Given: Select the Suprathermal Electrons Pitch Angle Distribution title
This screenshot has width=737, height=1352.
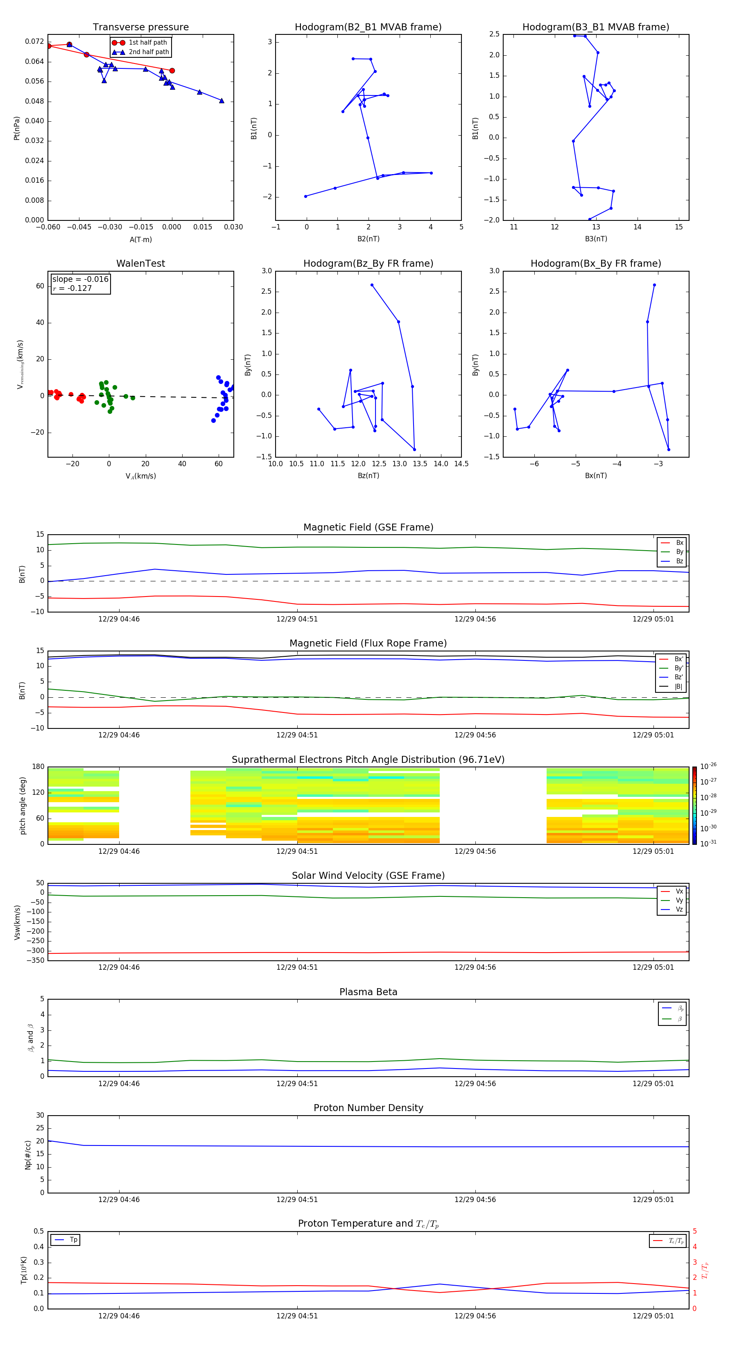Looking at the screenshot, I should pos(368,760).
